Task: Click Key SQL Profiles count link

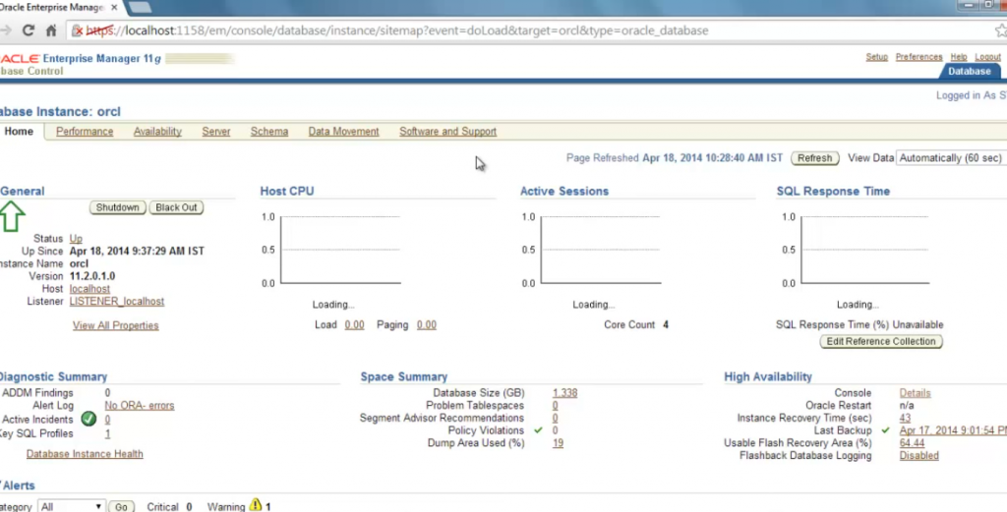Action: click(107, 433)
